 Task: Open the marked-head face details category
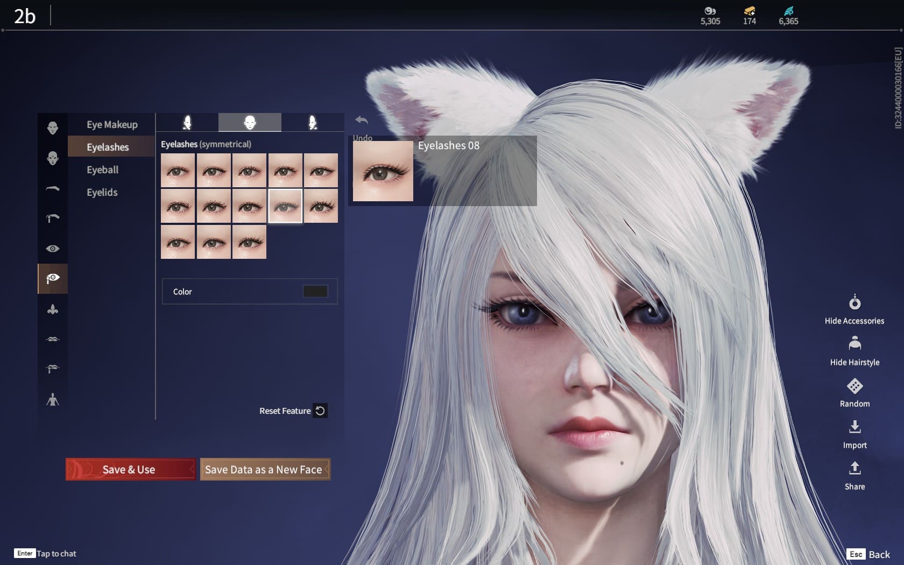pos(53,158)
